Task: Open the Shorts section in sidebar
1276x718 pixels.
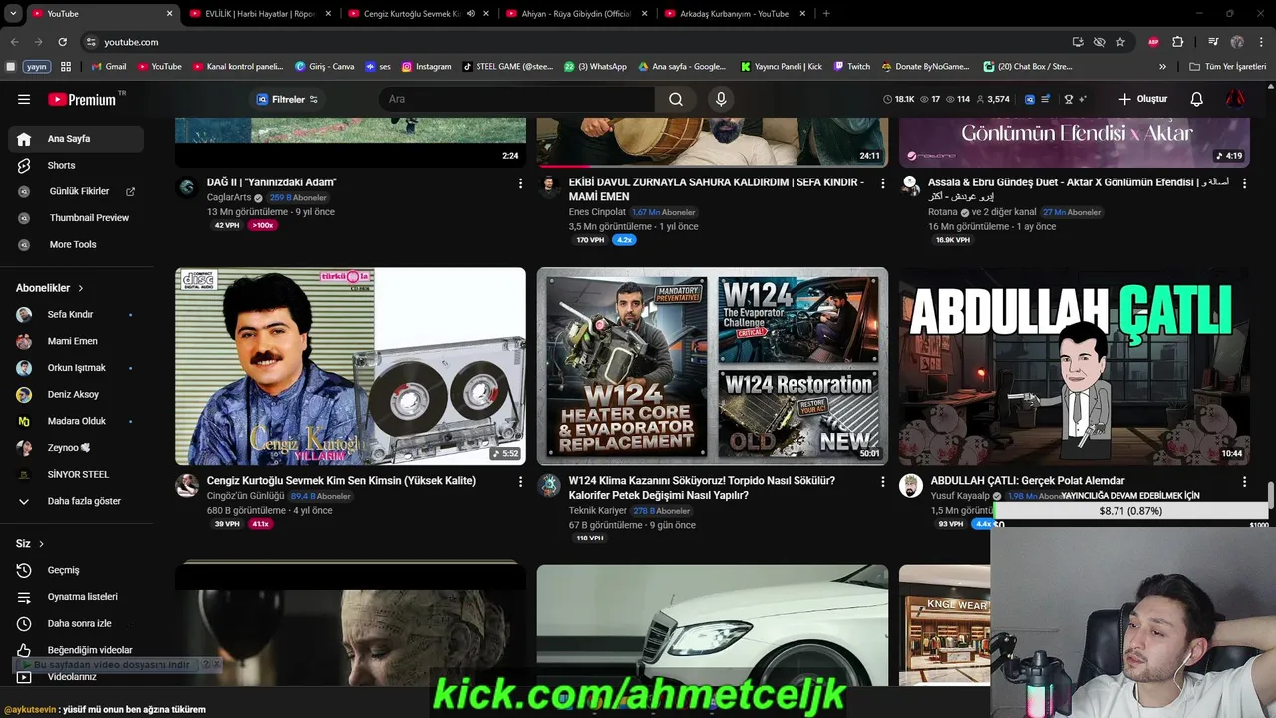Action: coord(76,165)
